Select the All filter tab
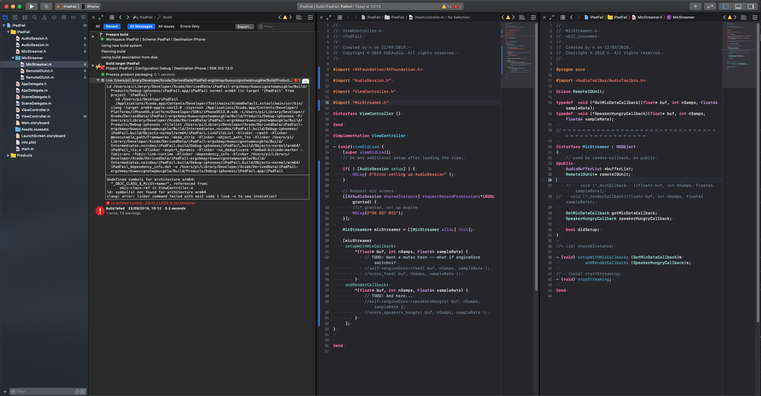The width and height of the screenshot is (761, 396). click(x=98, y=27)
